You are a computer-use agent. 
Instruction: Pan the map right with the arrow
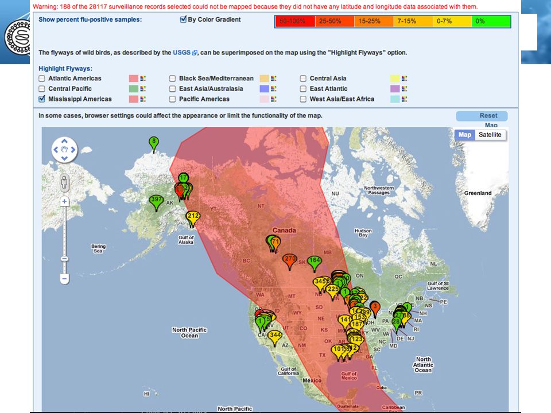(73, 150)
